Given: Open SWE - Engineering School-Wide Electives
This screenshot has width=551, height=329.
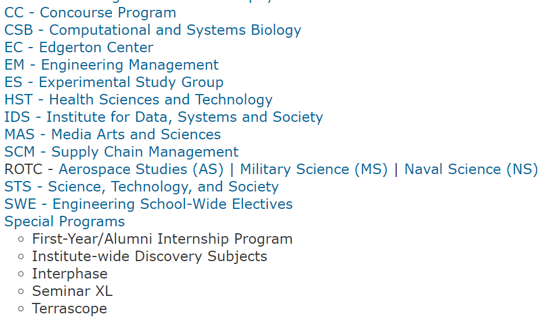Looking at the screenshot, I should pos(148,204).
